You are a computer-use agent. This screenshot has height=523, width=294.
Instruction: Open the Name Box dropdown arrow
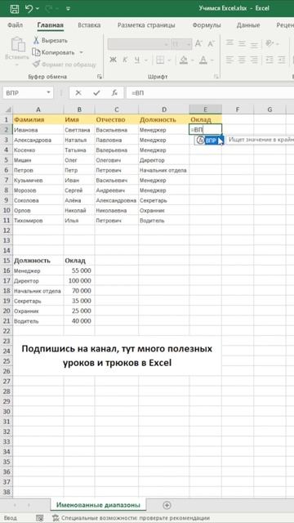49,93
